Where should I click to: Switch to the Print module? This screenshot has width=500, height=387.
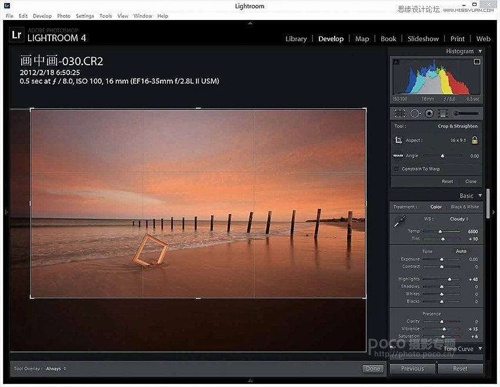coord(457,39)
